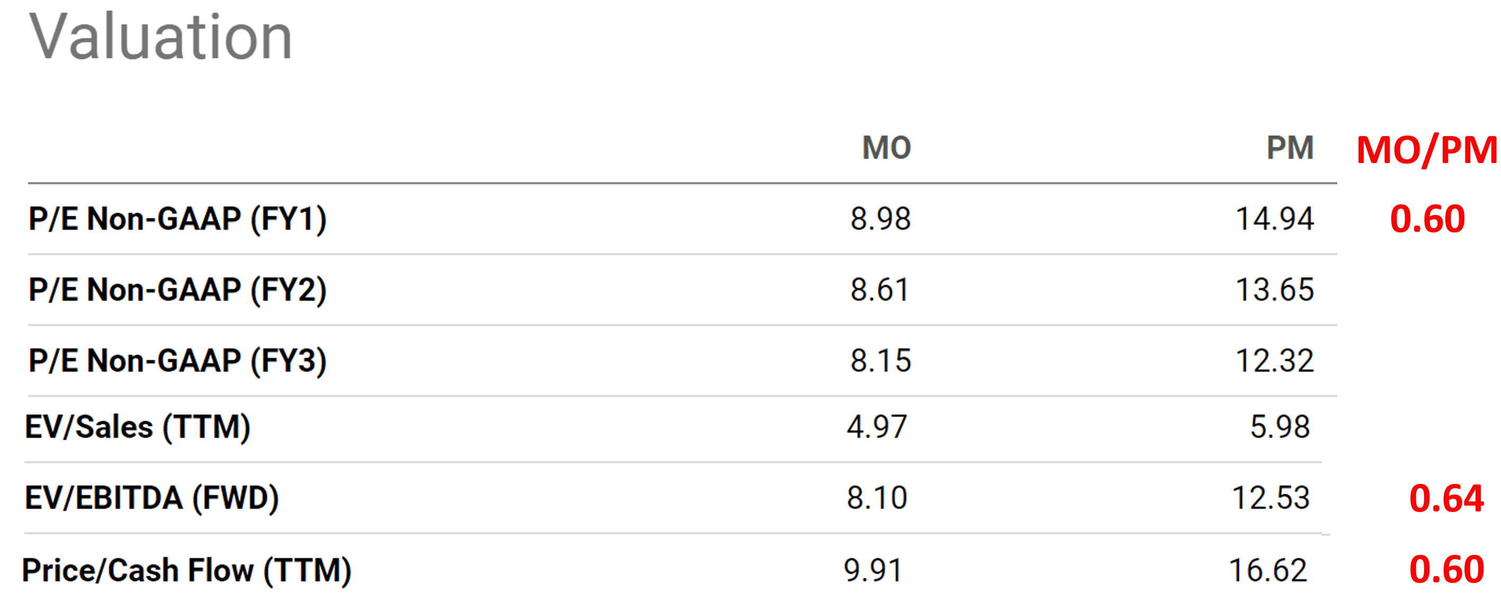Select MO value 8.61 for FY2

coord(880,291)
